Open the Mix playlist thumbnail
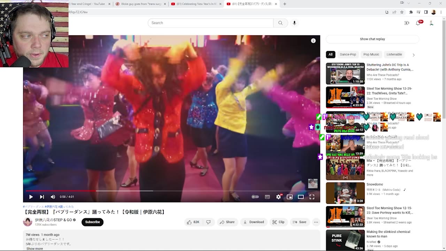446x251 pixels. click(345, 169)
